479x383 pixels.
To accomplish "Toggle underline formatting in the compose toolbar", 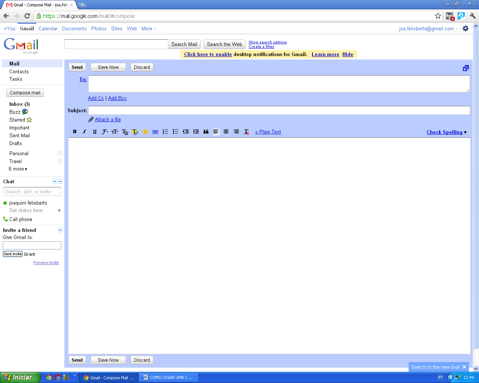I will 95,132.
